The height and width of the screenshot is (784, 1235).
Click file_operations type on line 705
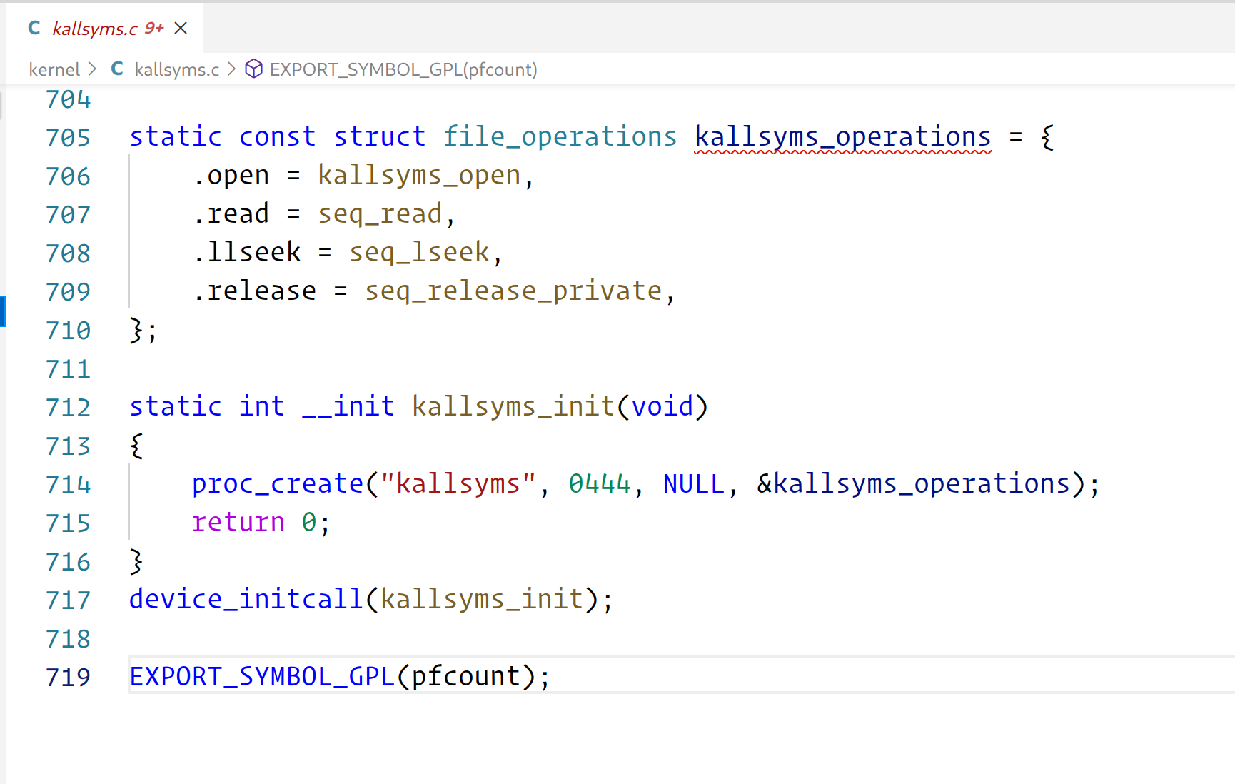[560, 136]
